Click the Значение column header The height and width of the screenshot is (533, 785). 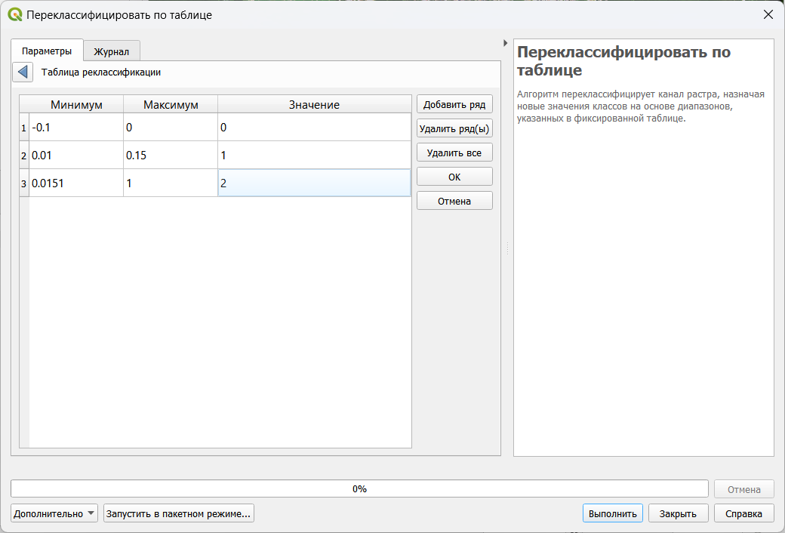click(314, 105)
